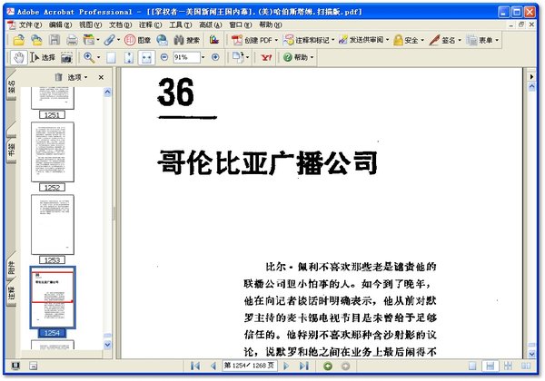Click the Print icon
545x381 pixels.
(x=72, y=40)
